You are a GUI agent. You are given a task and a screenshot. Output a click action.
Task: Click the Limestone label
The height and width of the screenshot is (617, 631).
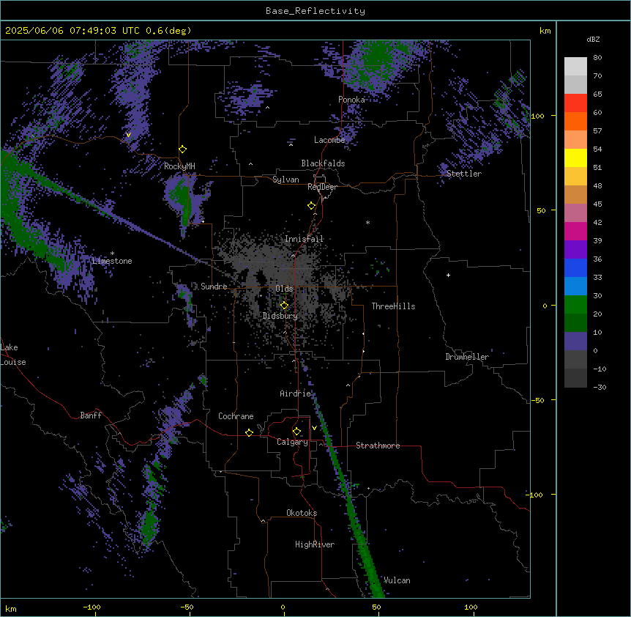pyautogui.click(x=112, y=261)
